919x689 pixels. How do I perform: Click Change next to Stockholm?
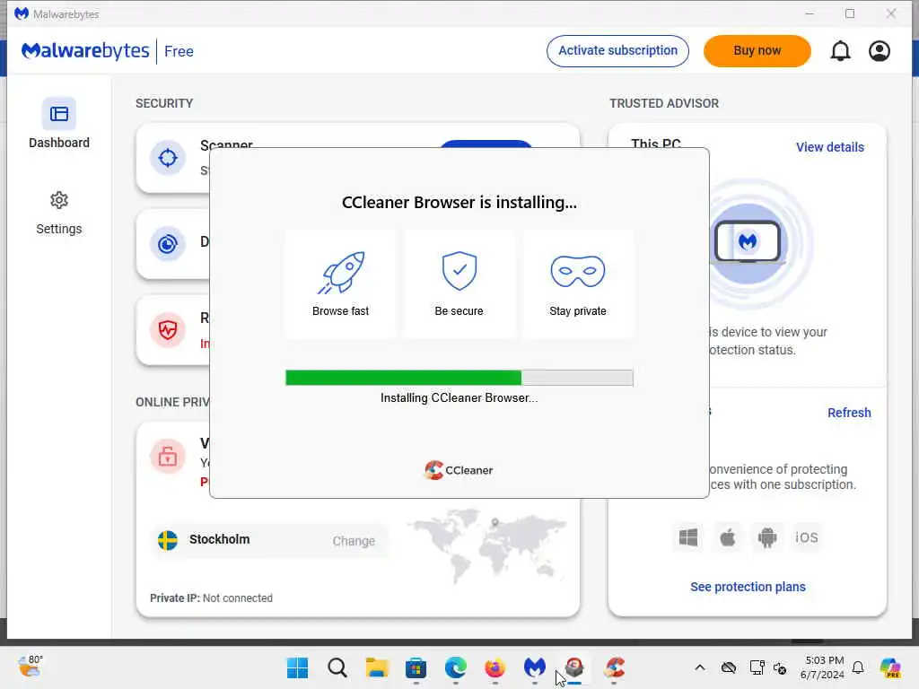tap(354, 541)
